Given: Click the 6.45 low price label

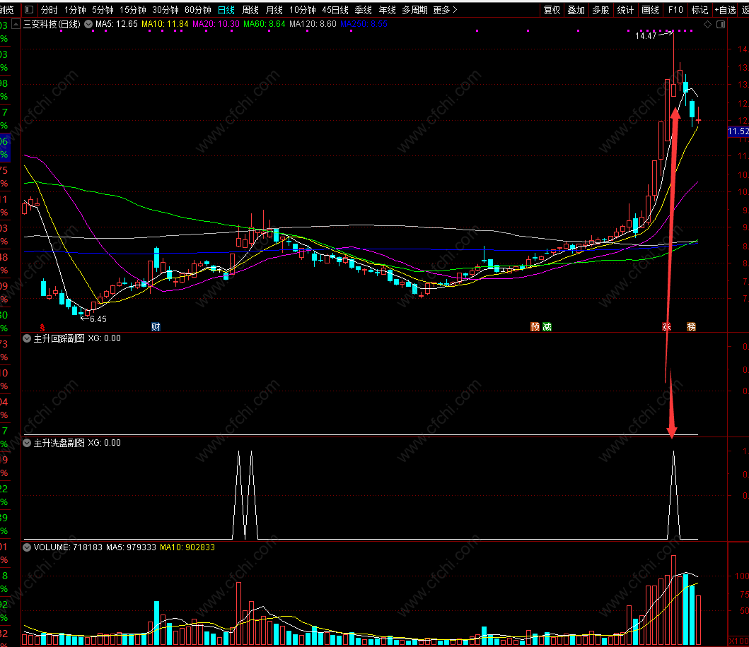Looking at the screenshot, I should (x=98, y=319).
